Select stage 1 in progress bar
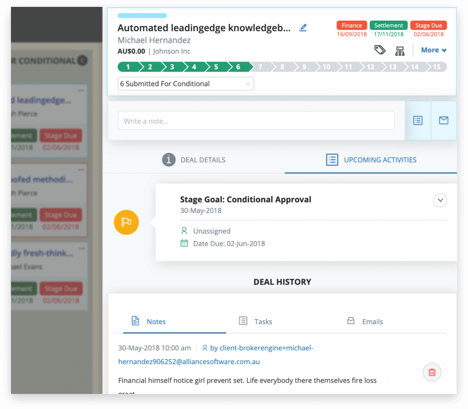 [128, 67]
